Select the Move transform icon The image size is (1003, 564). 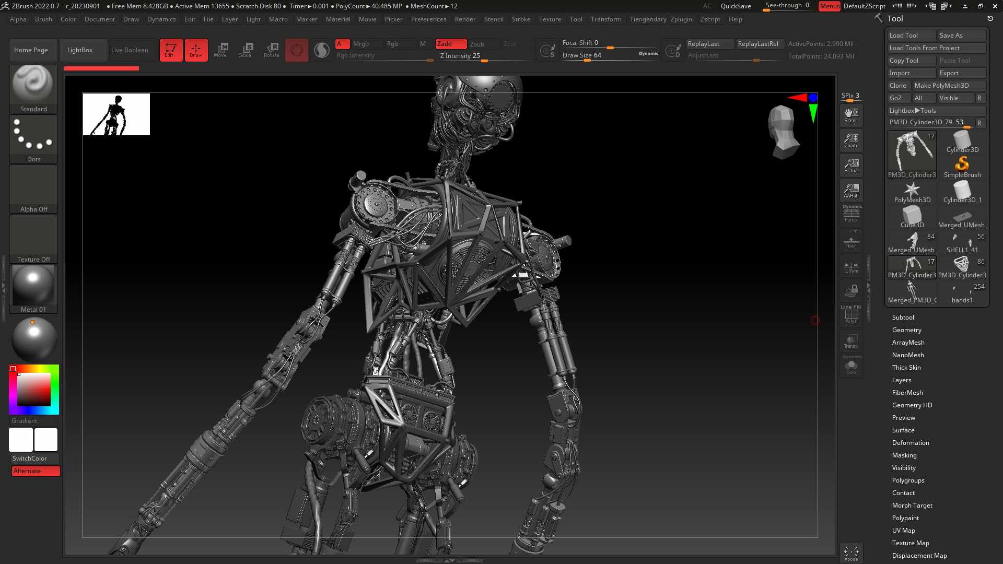[220, 50]
